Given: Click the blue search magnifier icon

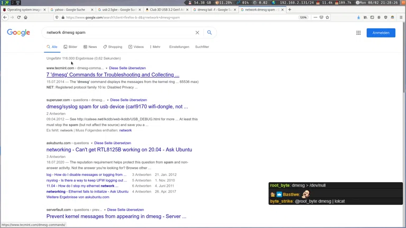Looking at the screenshot, I should 209,33.
